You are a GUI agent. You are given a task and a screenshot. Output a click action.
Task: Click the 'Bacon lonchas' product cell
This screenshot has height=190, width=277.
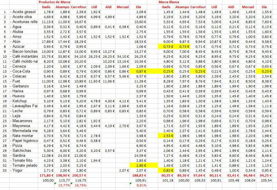click(24, 51)
